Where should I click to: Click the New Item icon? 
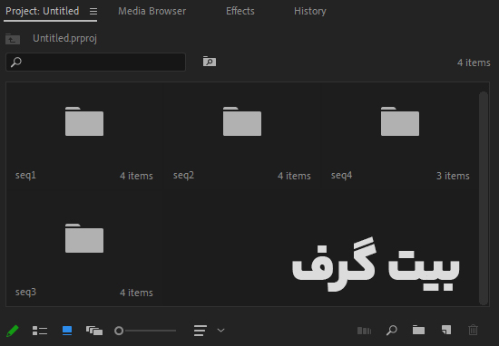pos(446,330)
